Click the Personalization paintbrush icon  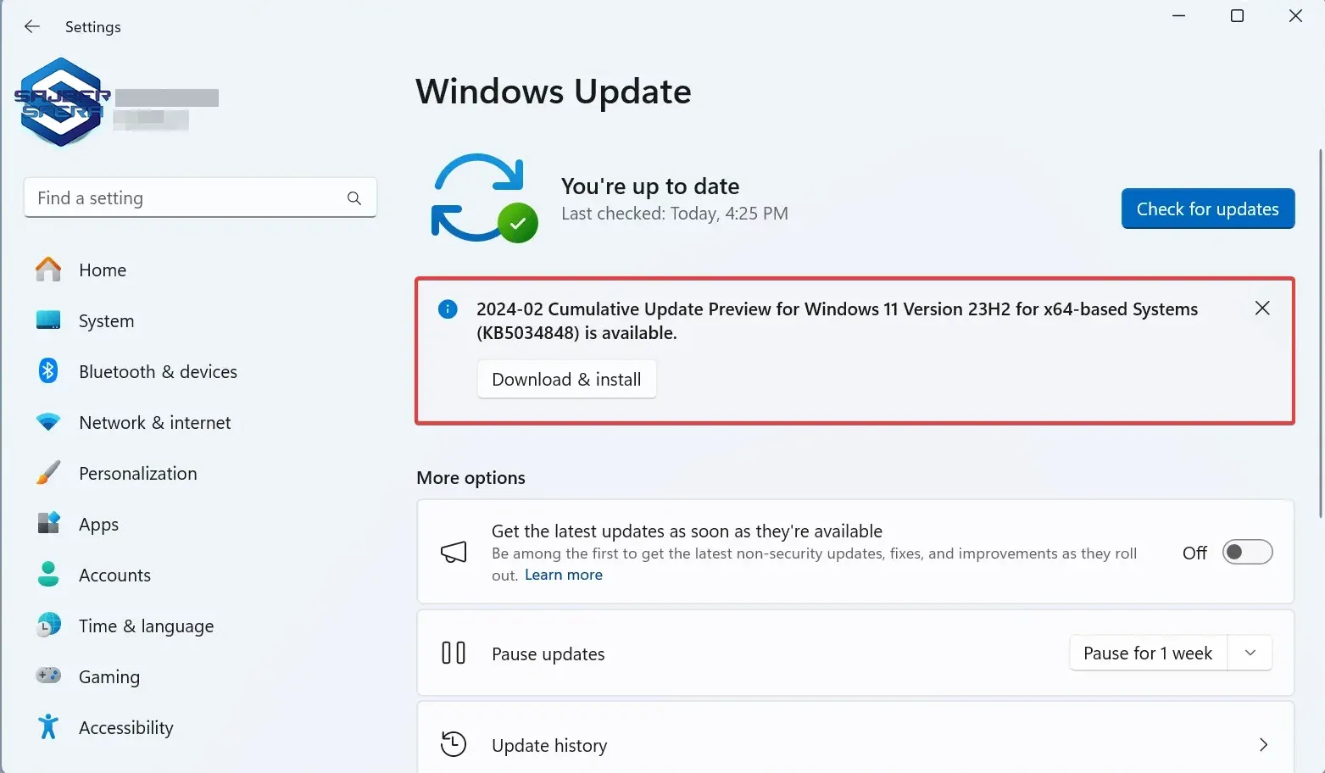[x=48, y=473]
